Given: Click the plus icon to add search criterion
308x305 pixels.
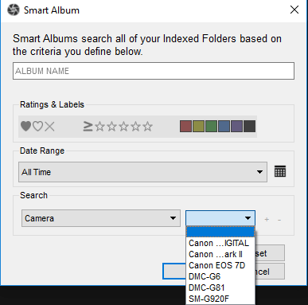Looking at the screenshot, I should click(267, 219).
